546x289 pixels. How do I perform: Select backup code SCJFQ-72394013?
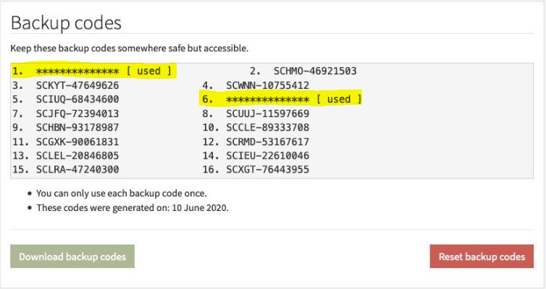pos(77,113)
